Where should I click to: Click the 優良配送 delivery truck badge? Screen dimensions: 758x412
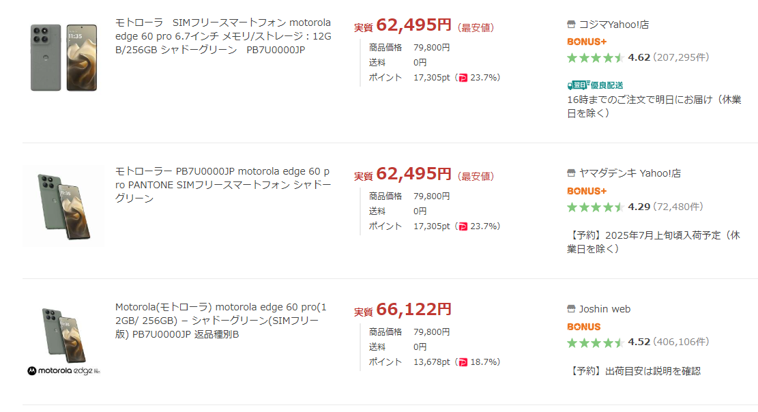595,85
